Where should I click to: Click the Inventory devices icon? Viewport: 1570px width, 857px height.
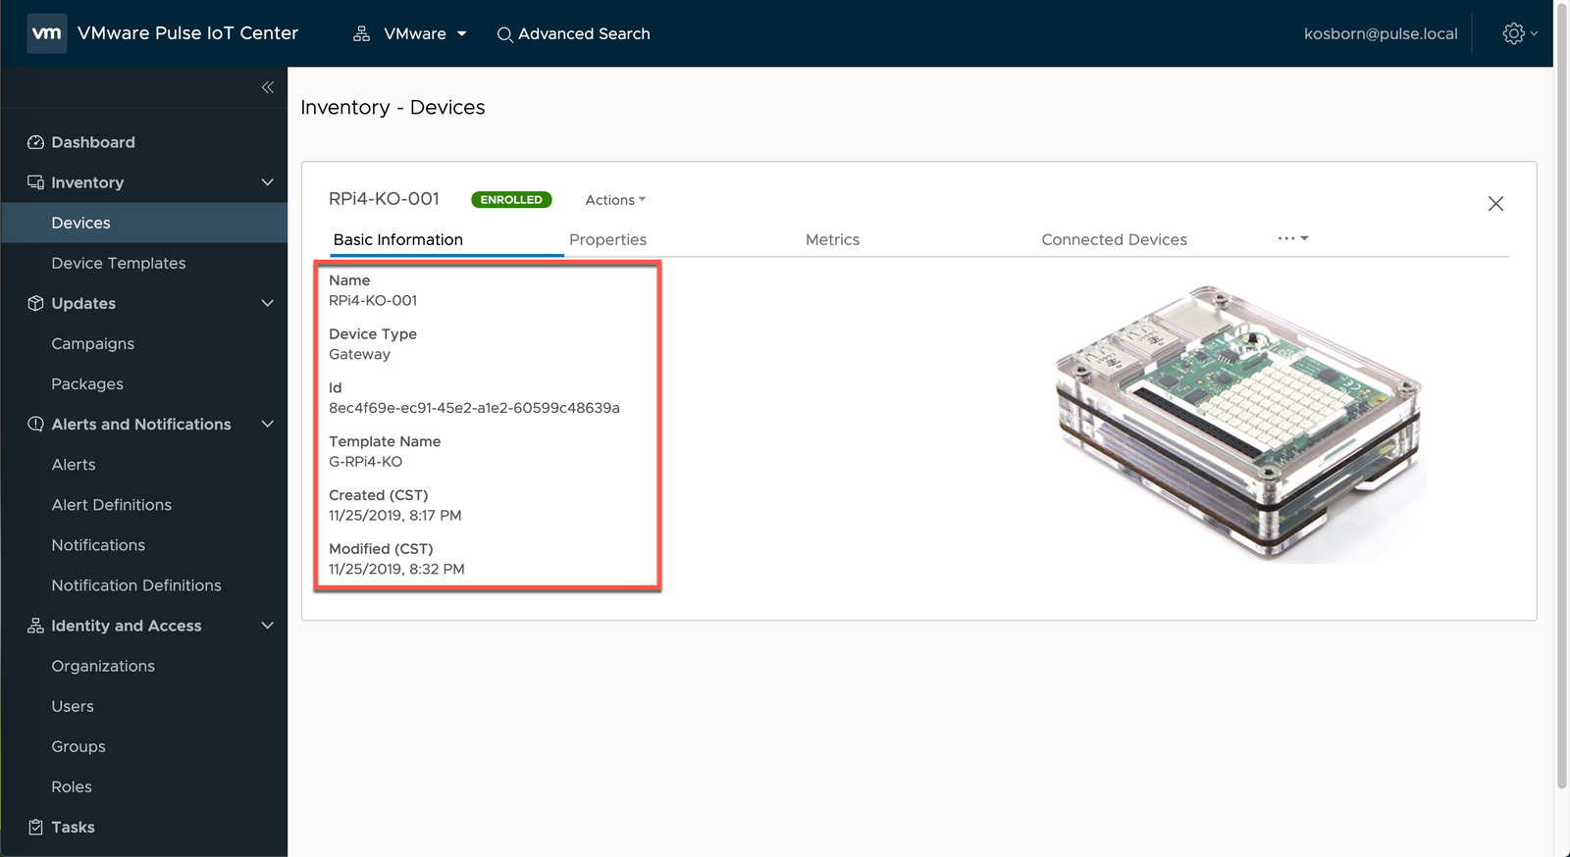(36, 182)
